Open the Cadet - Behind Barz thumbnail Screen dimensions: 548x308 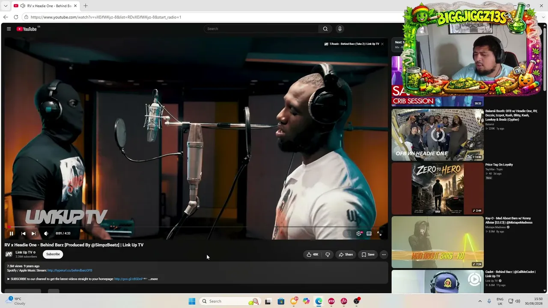coord(438,281)
